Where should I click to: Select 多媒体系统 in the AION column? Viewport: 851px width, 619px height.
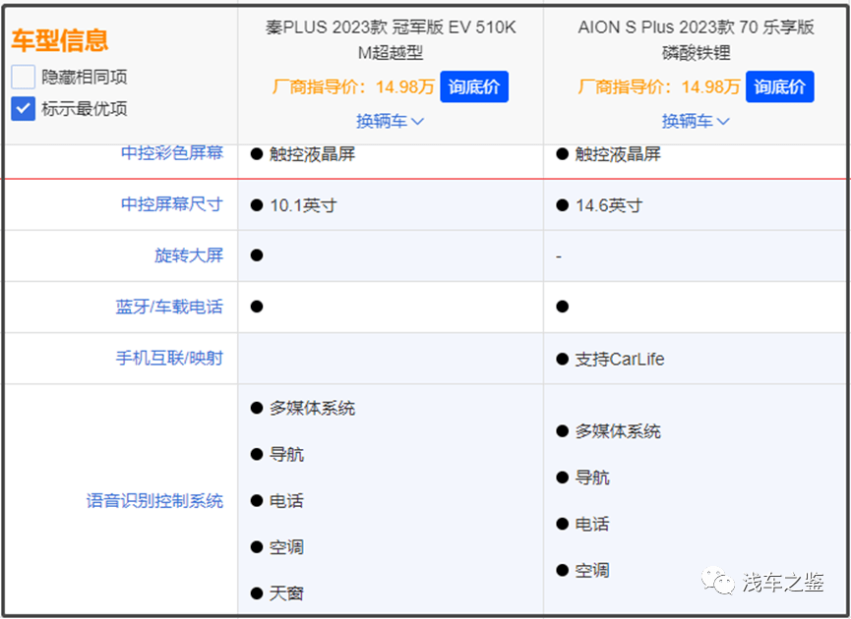coord(618,431)
